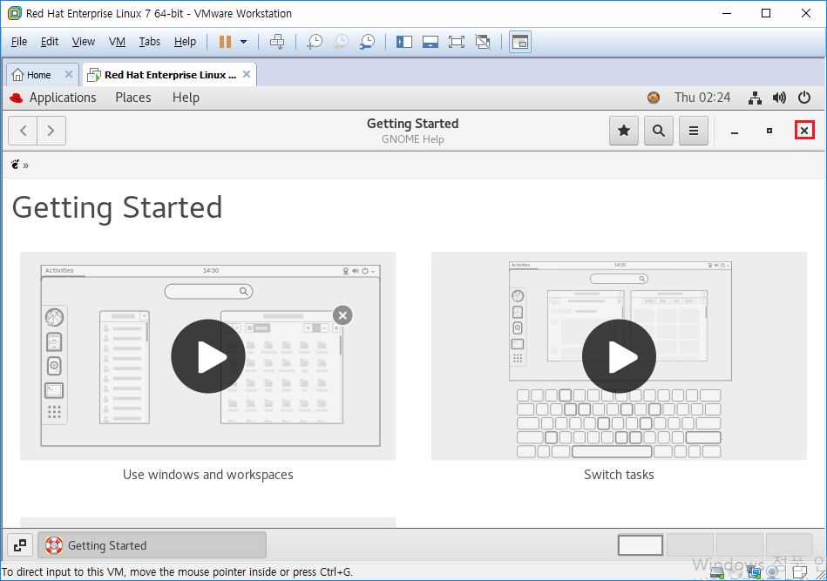827x581 pixels.
Task: Click the GNOME foot breadcrumb icon
Action: click(16, 165)
